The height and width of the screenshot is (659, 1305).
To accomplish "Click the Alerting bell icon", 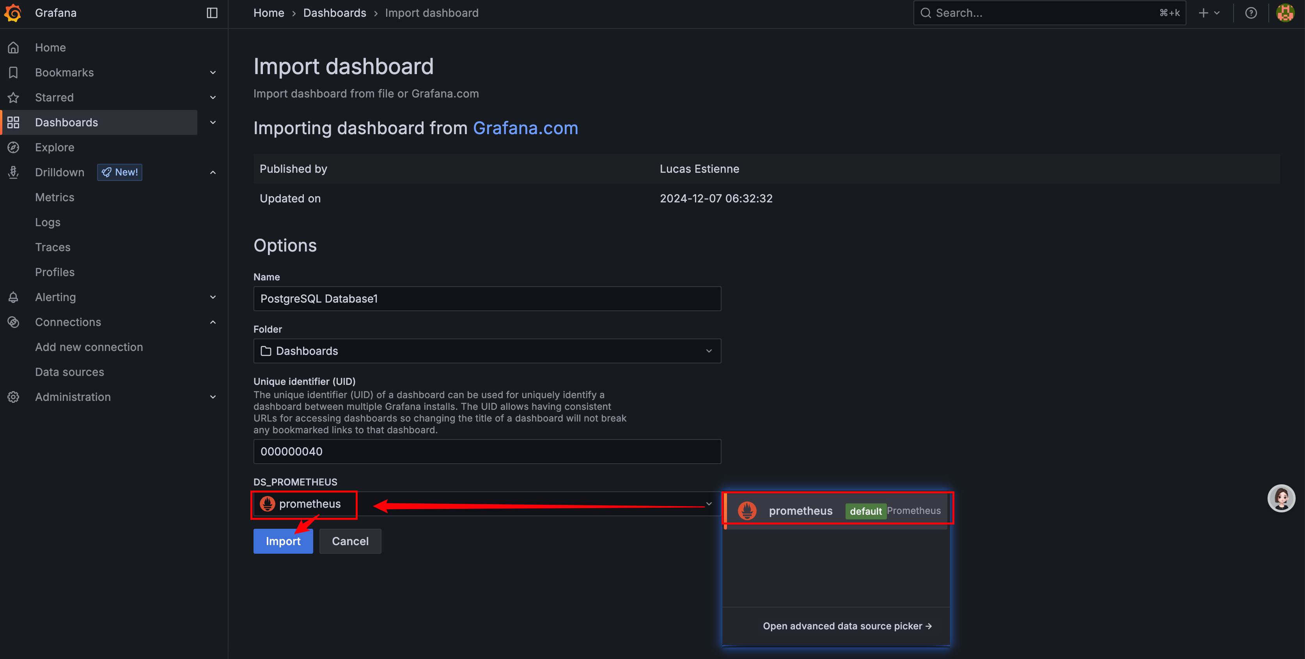I will (14, 298).
